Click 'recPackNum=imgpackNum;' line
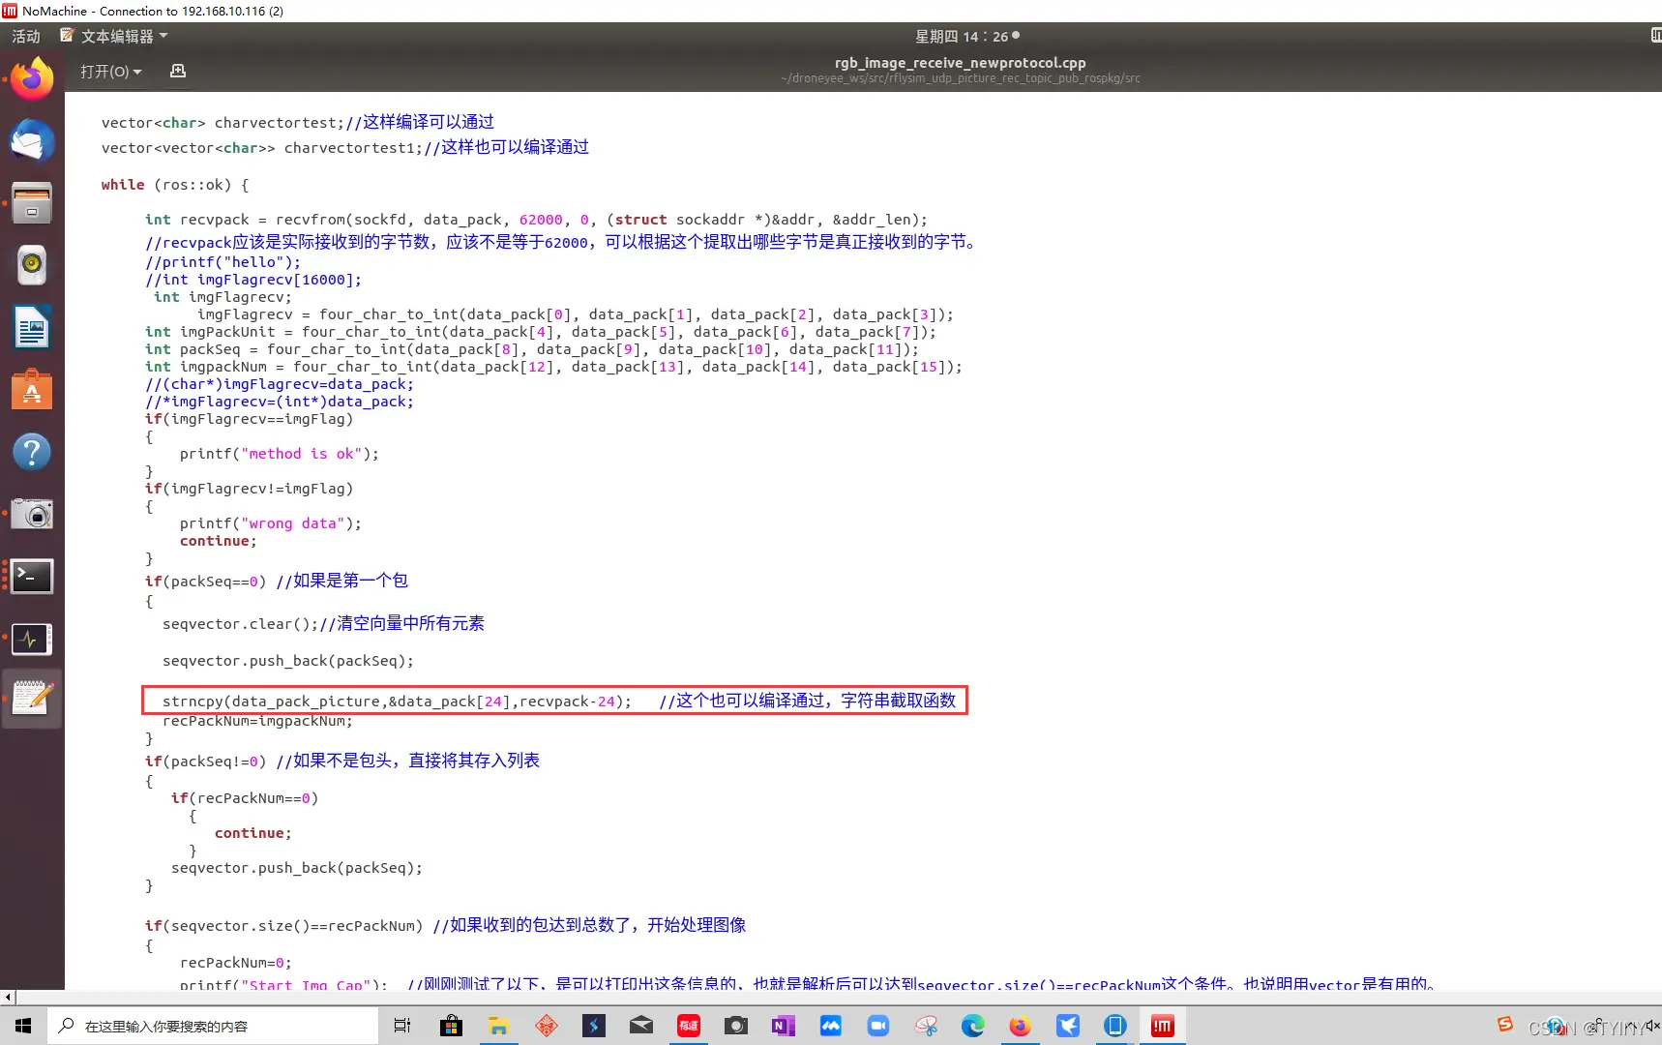This screenshot has height=1045, width=1662. point(257,721)
